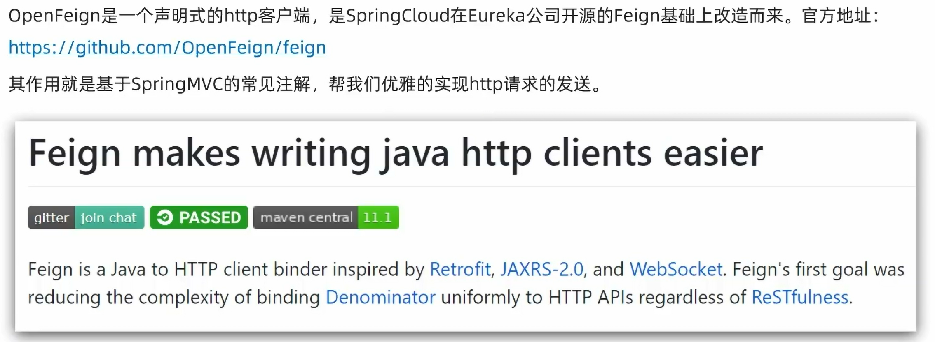This screenshot has width=935, height=342.
Task: Open the Retrofit link
Action: click(x=460, y=270)
